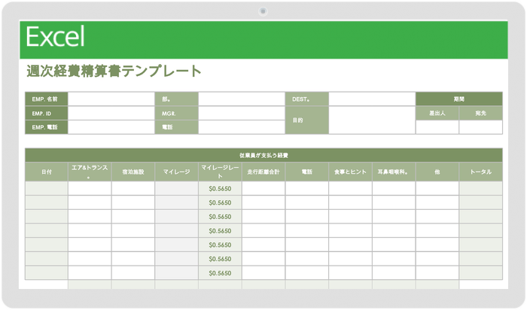
Task: Select the 日付 column header
Action: click(47, 172)
